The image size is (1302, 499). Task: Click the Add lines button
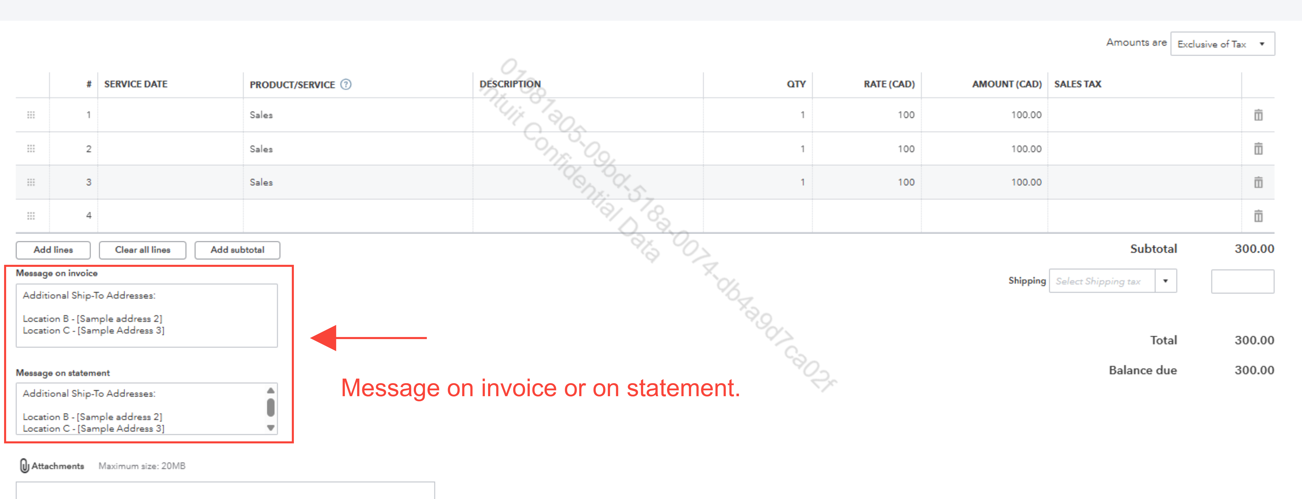coord(53,250)
